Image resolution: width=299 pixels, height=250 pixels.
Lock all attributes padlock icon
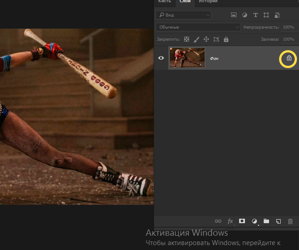tap(226, 39)
